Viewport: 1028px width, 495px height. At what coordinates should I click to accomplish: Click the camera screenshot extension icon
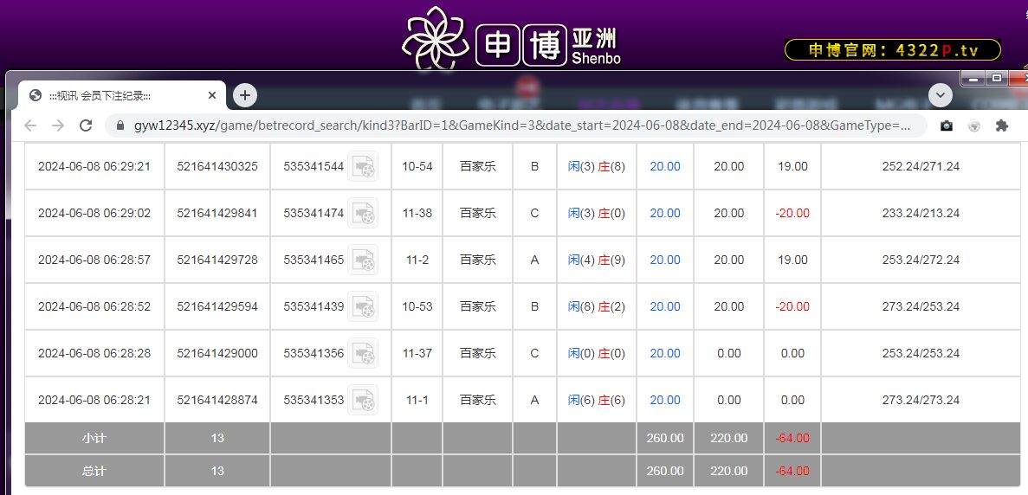click(947, 125)
